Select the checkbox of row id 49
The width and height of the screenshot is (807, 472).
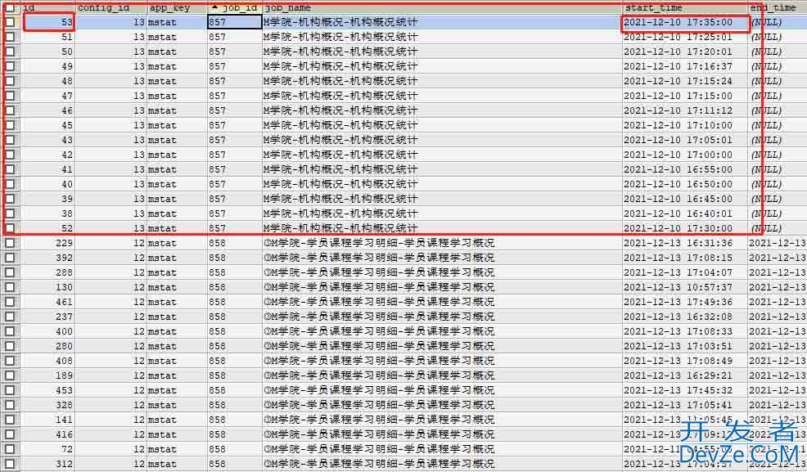coord(10,66)
